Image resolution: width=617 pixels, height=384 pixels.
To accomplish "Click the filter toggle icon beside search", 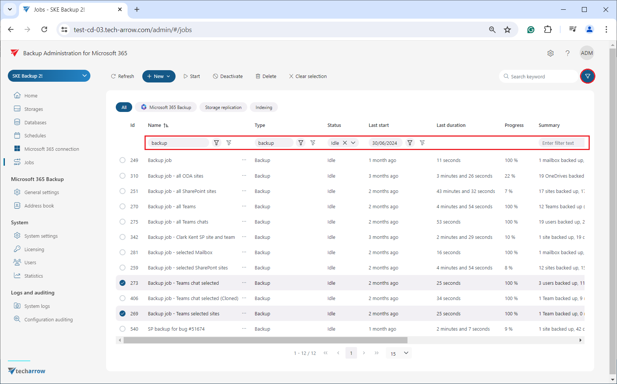I will coord(587,76).
